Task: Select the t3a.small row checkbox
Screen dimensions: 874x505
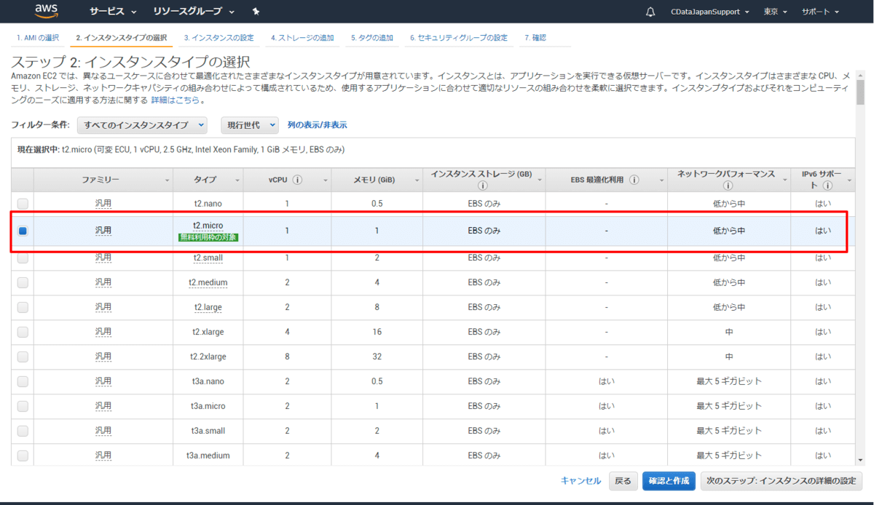Action: tap(23, 431)
